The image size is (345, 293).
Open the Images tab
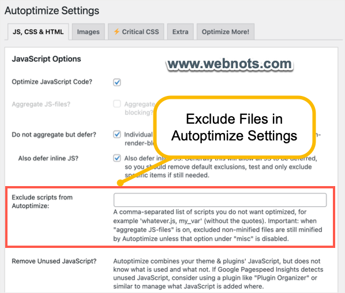[88, 32]
